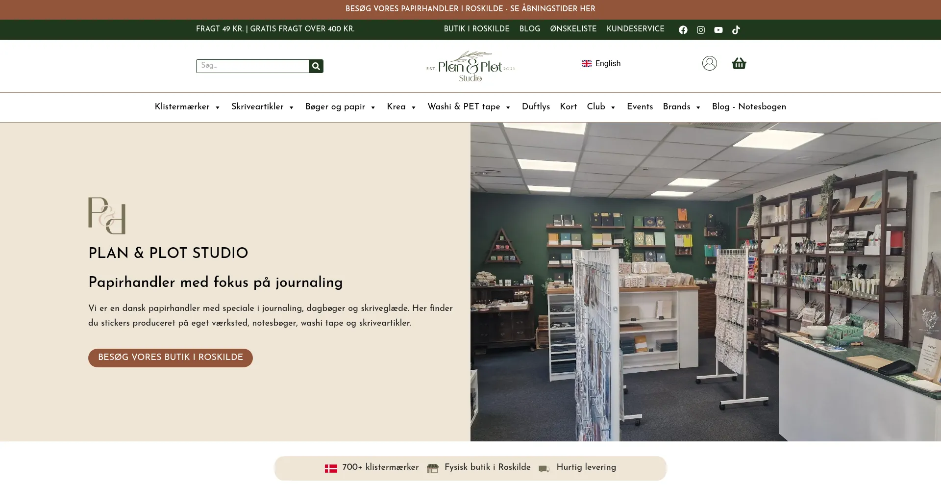Click the 700+ klistermærker text
The image size is (941, 487).
tap(381, 468)
